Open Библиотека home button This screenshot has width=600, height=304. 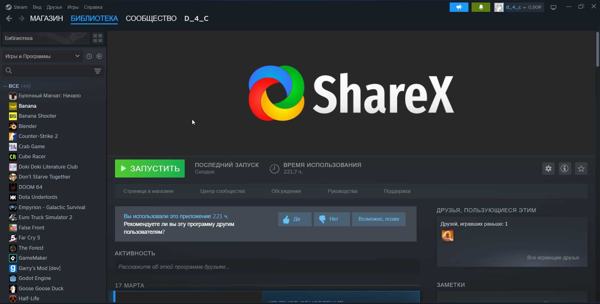(x=46, y=38)
